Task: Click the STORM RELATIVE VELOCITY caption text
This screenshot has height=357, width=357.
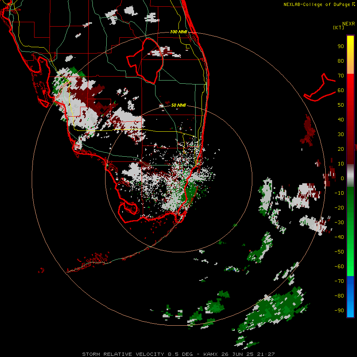Action: click(123, 354)
